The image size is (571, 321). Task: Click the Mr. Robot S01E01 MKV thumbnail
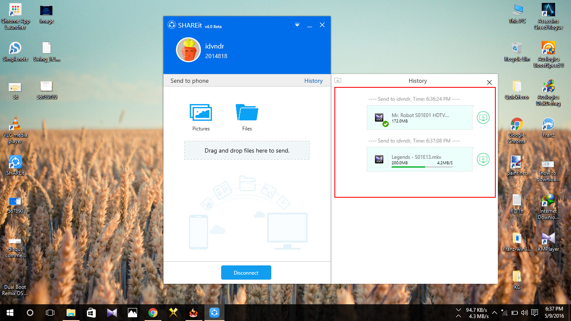[379, 117]
